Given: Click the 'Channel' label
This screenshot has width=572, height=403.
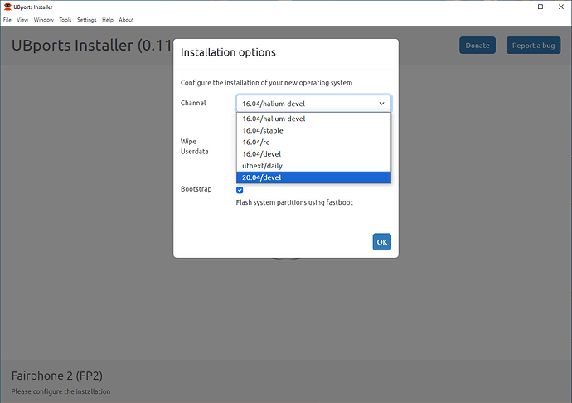Looking at the screenshot, I should [193, 103].
